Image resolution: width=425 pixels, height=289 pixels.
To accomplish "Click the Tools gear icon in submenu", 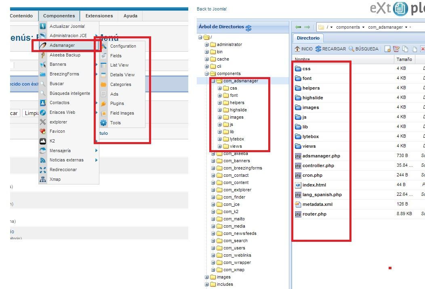I will coord(103,123).
